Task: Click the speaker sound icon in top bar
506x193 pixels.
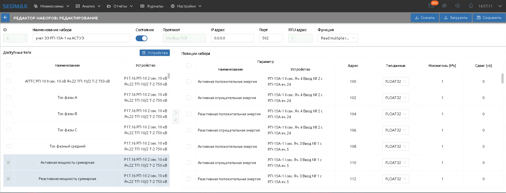Action: coord(457,6)
